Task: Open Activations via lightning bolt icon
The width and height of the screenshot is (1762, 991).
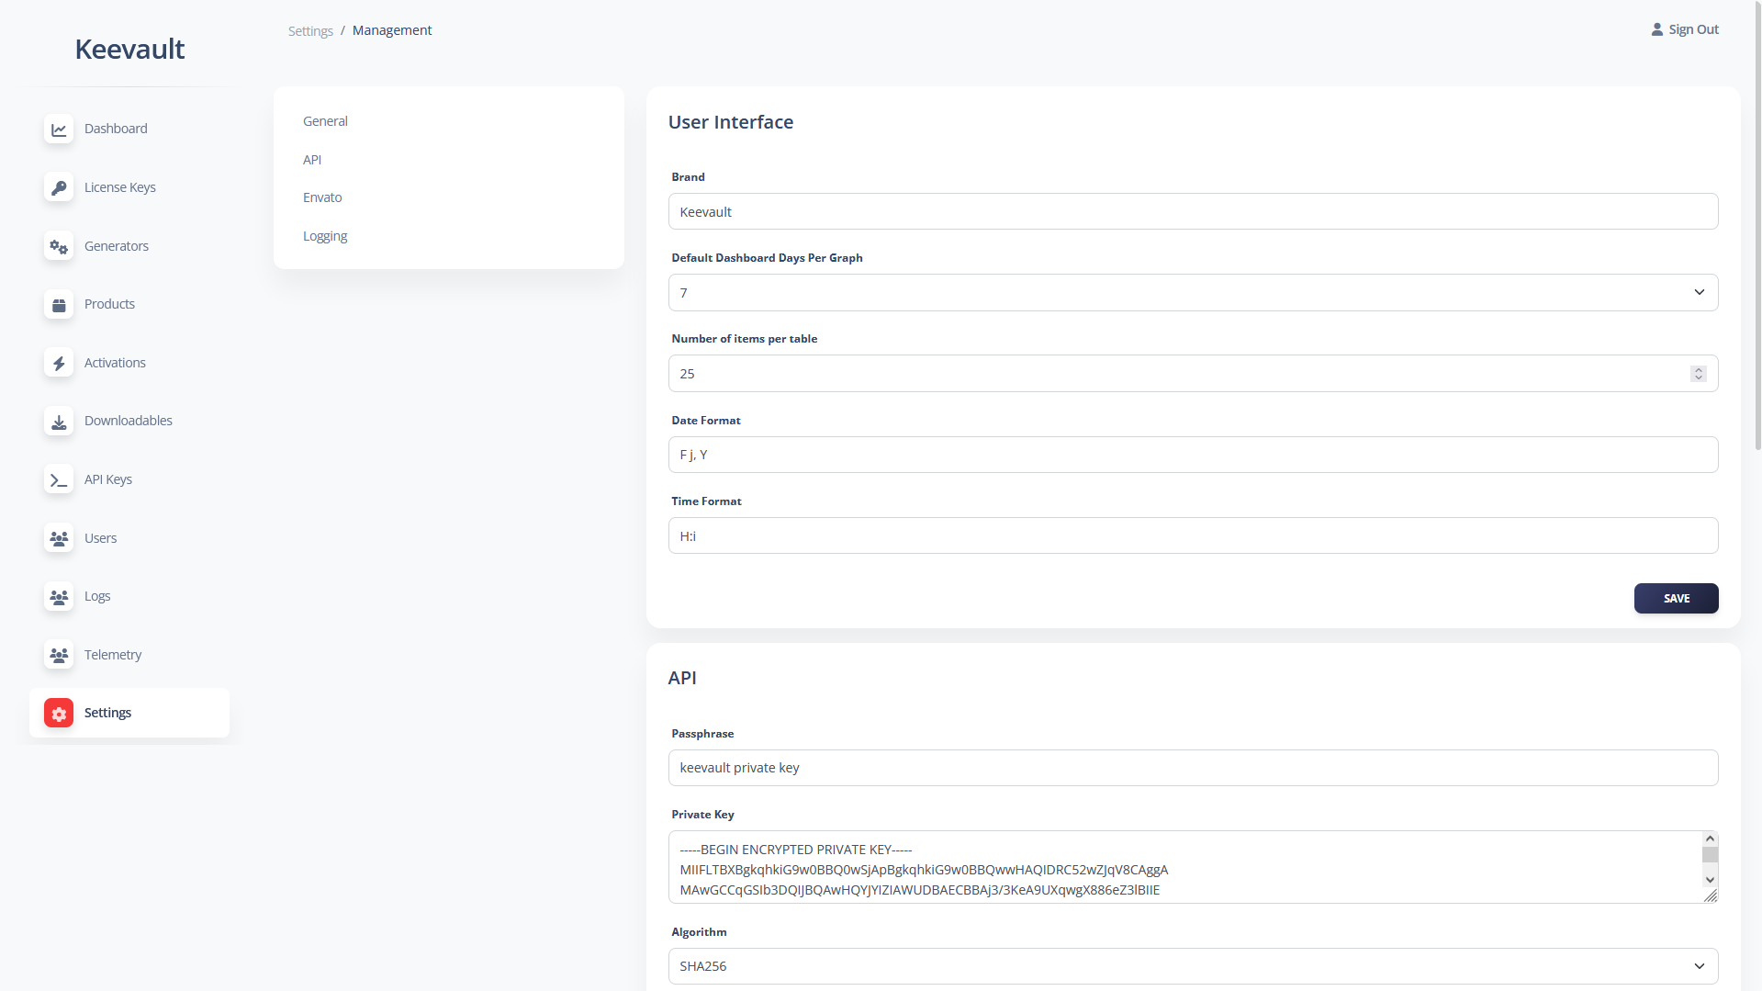Action: click(x=59, y=363)
